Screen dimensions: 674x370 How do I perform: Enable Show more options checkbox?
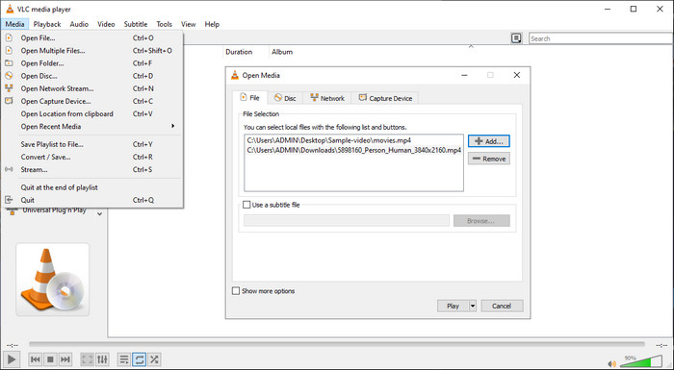pos(236,291)
